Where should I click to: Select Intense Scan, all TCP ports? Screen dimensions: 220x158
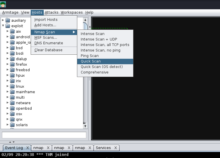click(105, 45)
